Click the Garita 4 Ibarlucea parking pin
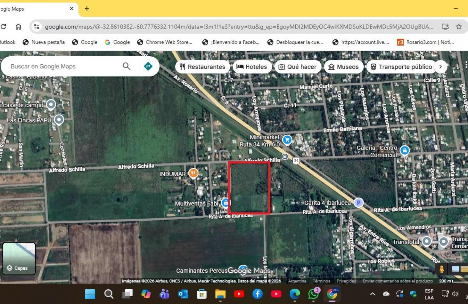This screenshot has height=304, width=468. click(358, 203)
